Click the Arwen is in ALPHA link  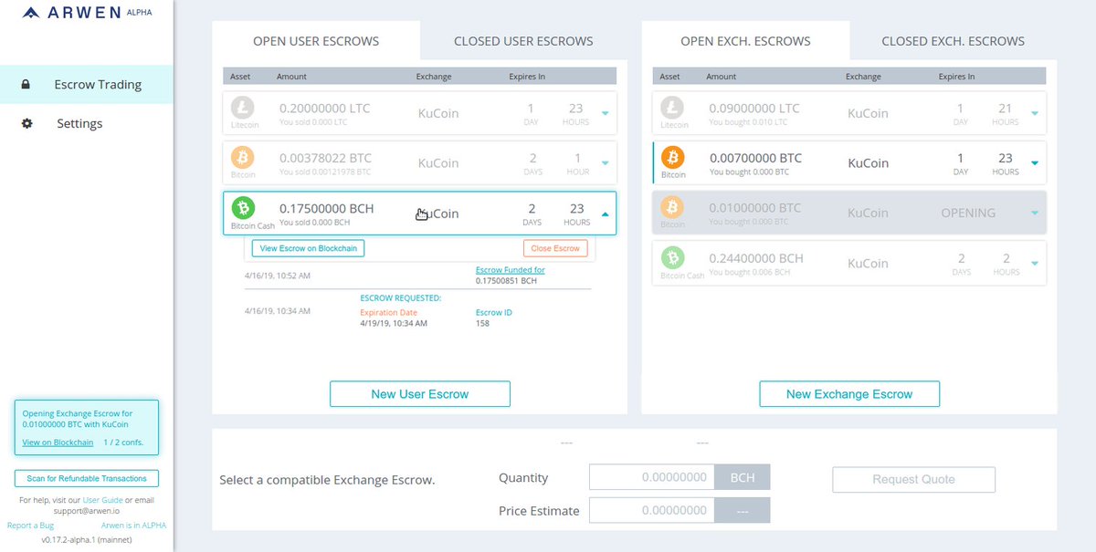pos(133,526)
